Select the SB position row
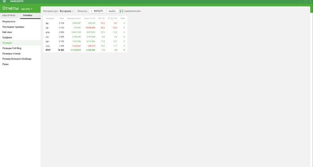The width and height of the screenshot is (313, 167). (x=85, y=28)
